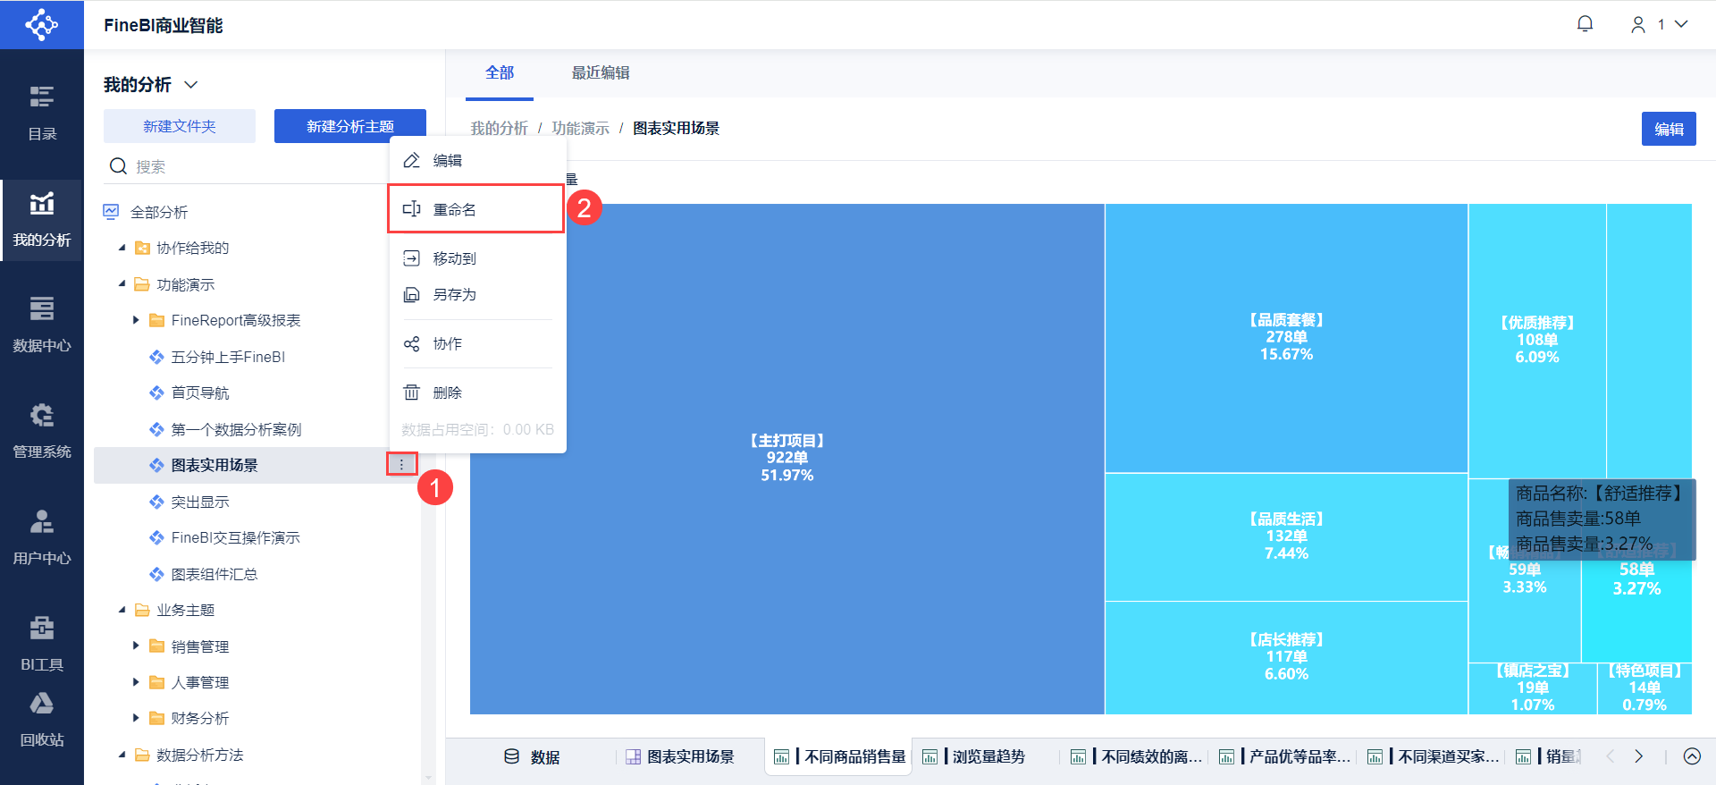Open the 回收站 recycle bin icon
This screenshot has height=785, width=1716.
coord(42,704)
